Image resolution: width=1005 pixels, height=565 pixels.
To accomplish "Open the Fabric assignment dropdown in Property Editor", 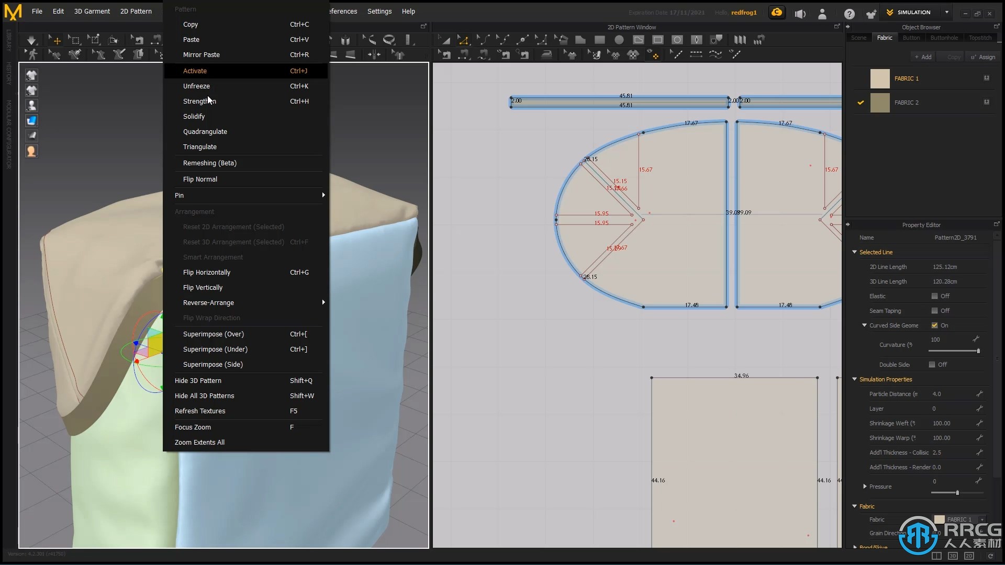I will 982,519.
